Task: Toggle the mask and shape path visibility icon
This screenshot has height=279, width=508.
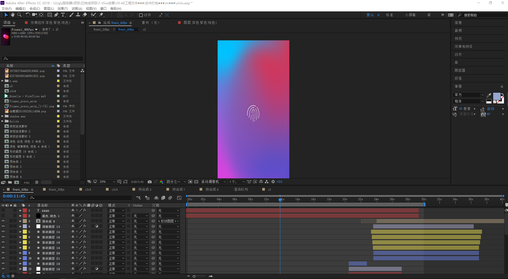Action: click(x=125, y=182)
